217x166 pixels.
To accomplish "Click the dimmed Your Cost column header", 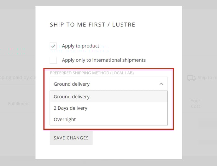I will [196, 104].
